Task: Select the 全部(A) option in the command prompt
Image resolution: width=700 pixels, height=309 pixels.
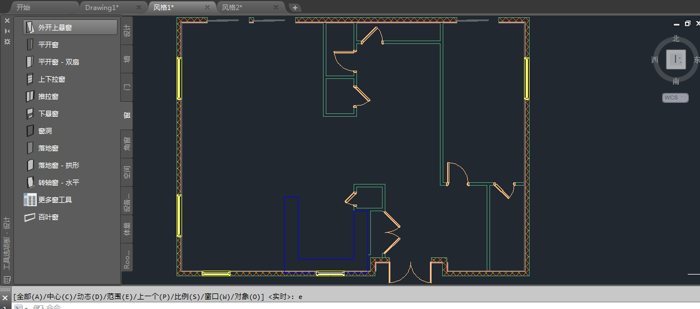Action: pos(29,297)
